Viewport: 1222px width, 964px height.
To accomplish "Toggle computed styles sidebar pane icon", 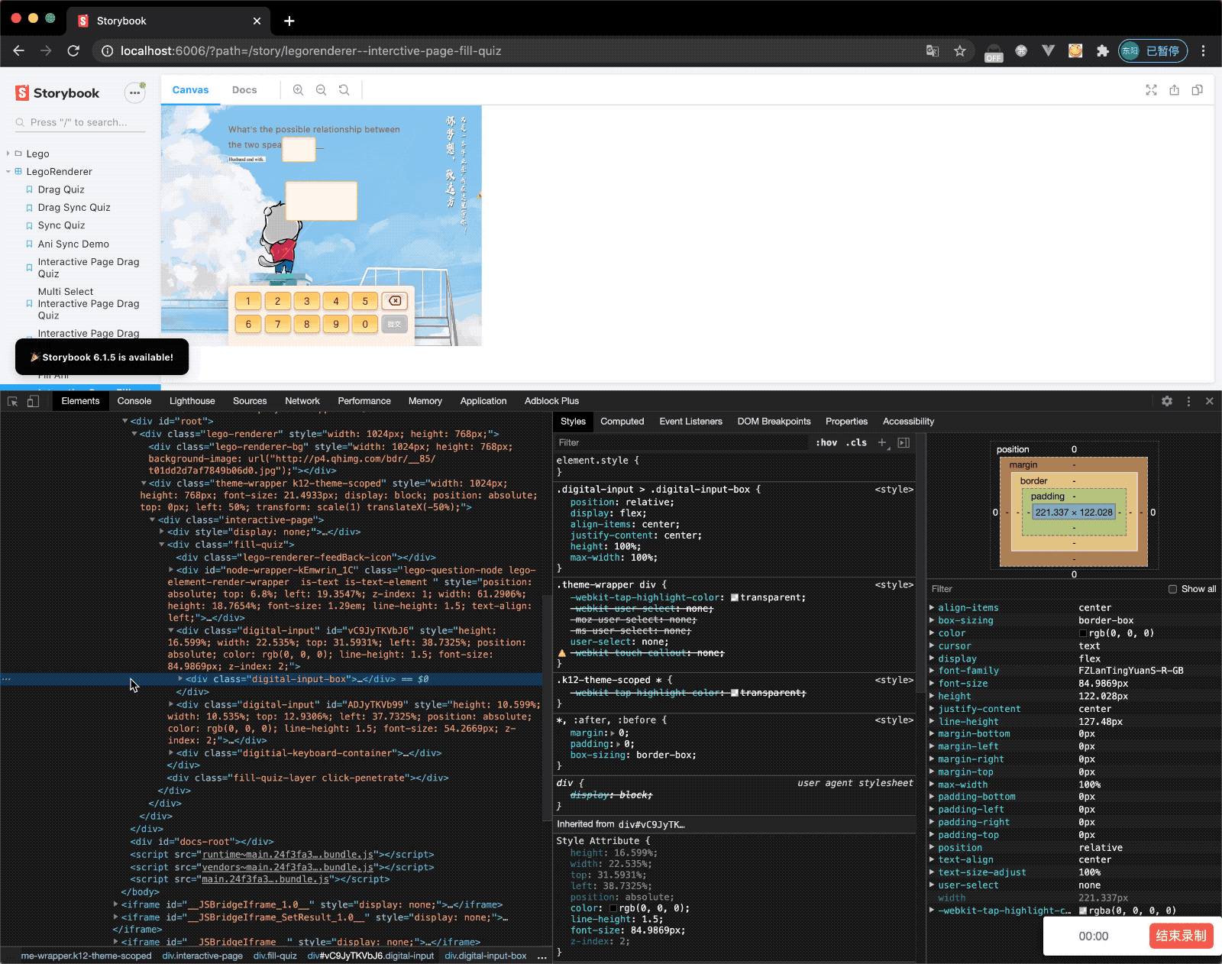I will click(904, 442).
